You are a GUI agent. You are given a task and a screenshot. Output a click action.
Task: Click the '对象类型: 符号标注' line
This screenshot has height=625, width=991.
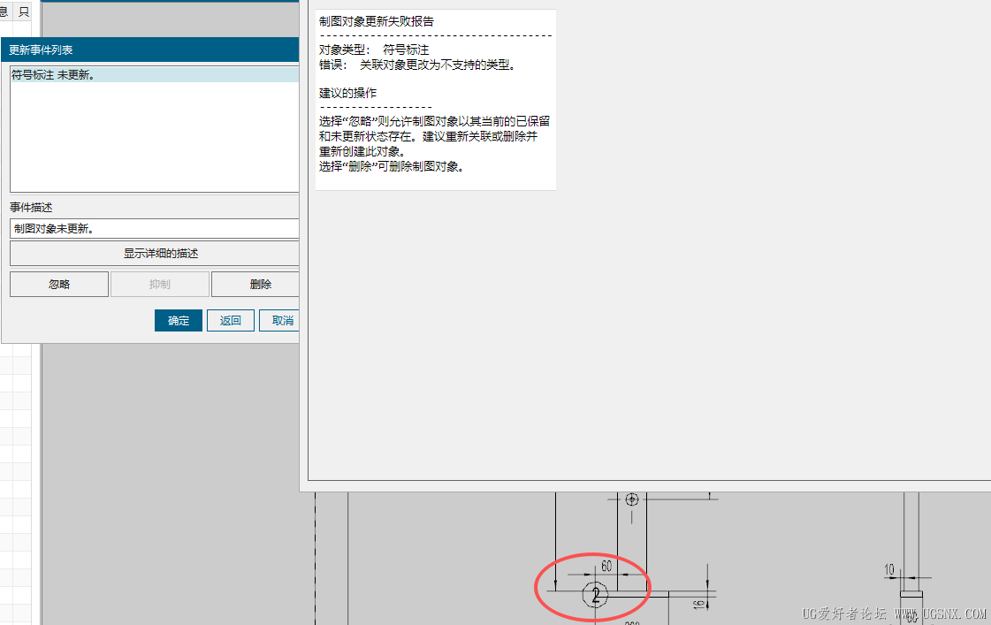[374, 50]
